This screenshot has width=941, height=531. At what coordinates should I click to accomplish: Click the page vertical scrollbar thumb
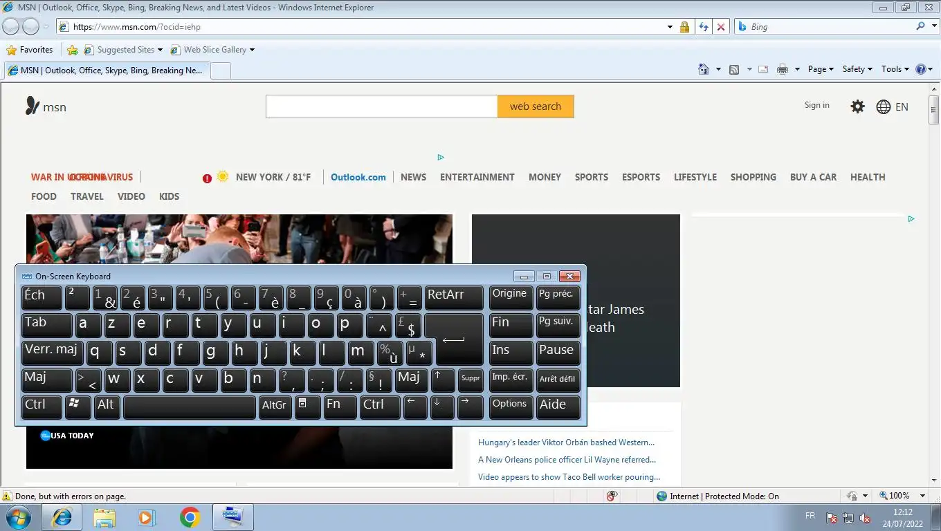pyautogui.click(x=934, y=111)
